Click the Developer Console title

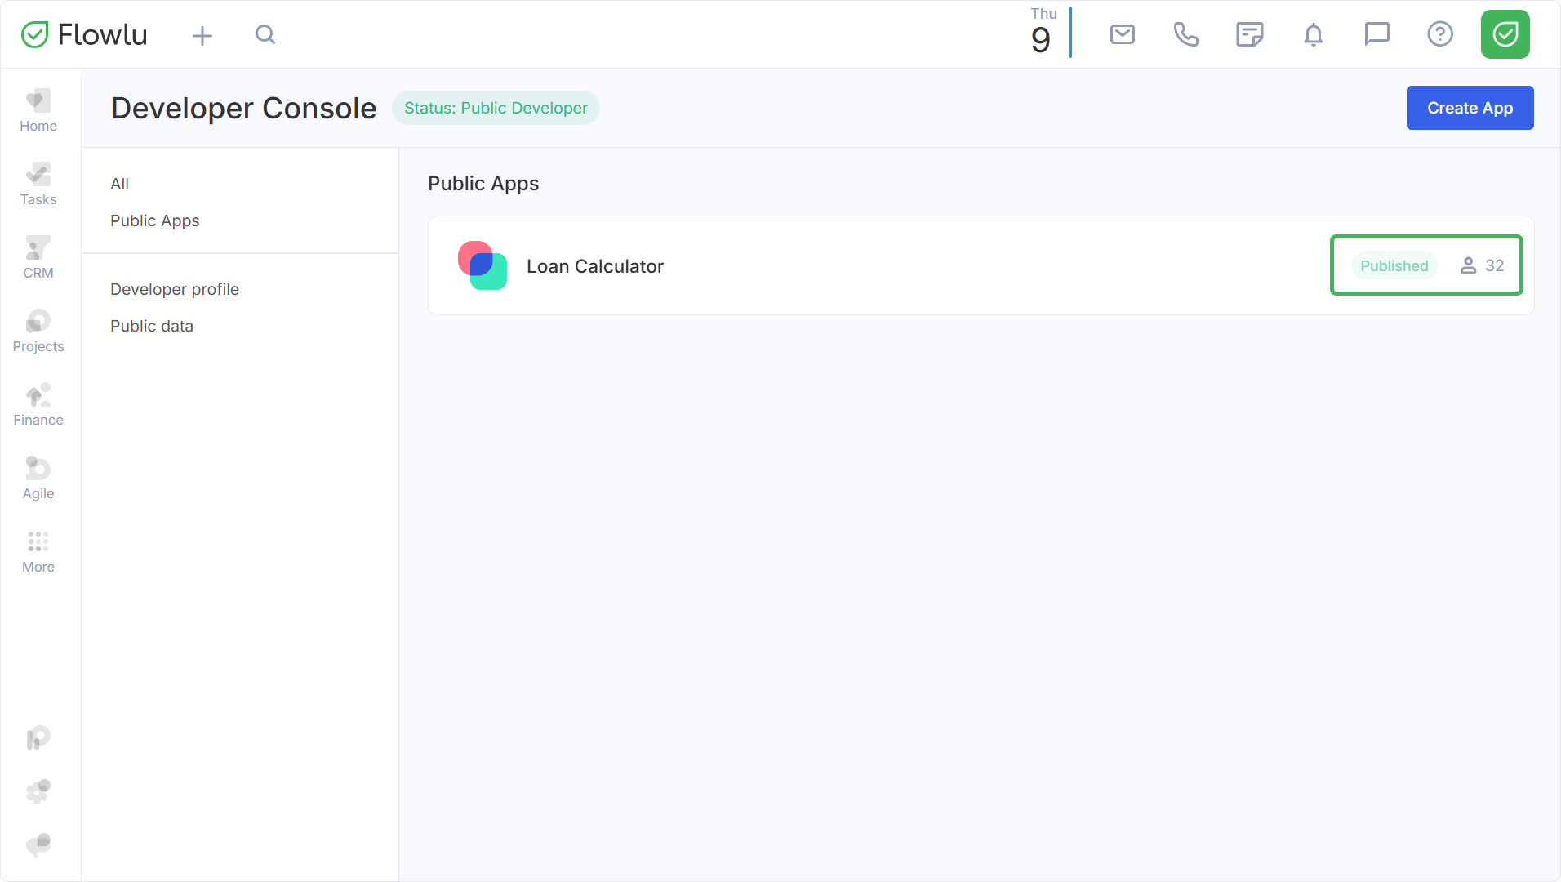pos(243,108)
